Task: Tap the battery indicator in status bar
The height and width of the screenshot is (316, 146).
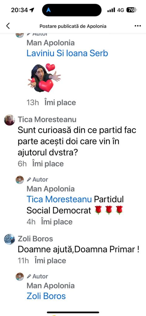Action: [131, 10]
